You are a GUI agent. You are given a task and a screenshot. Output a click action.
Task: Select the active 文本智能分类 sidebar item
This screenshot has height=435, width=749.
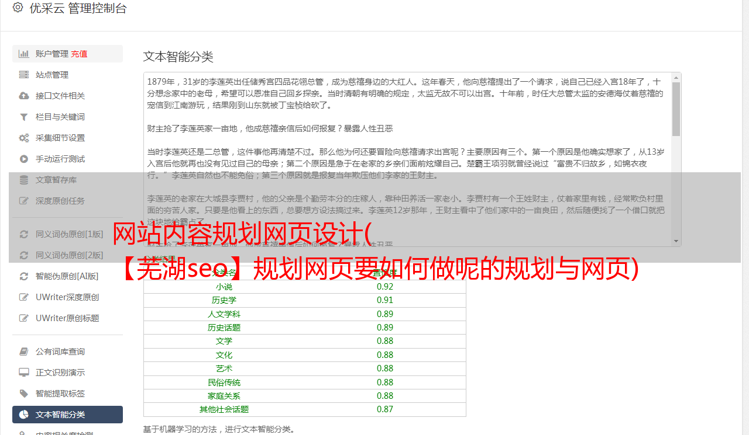[67, 415]
